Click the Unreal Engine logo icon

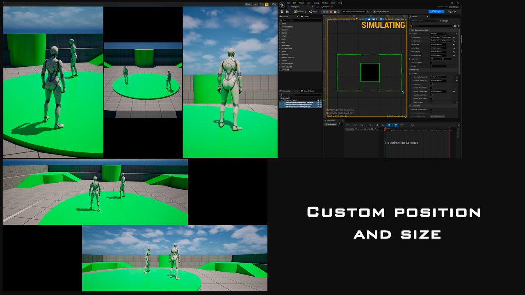pos(282,5)
